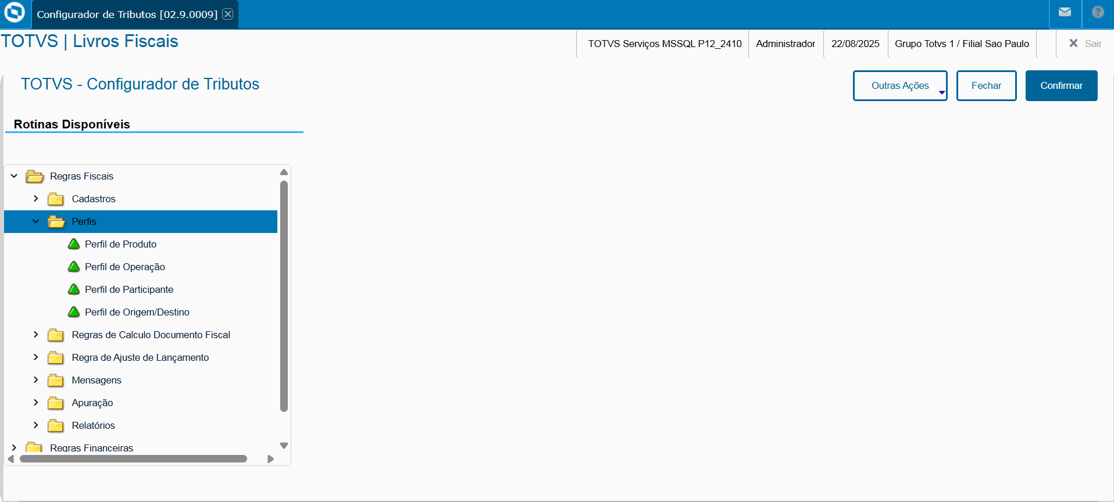1114x502 pixels.
Task: Click the Relatórios folder icon
Action: click(x=56, y=425)
